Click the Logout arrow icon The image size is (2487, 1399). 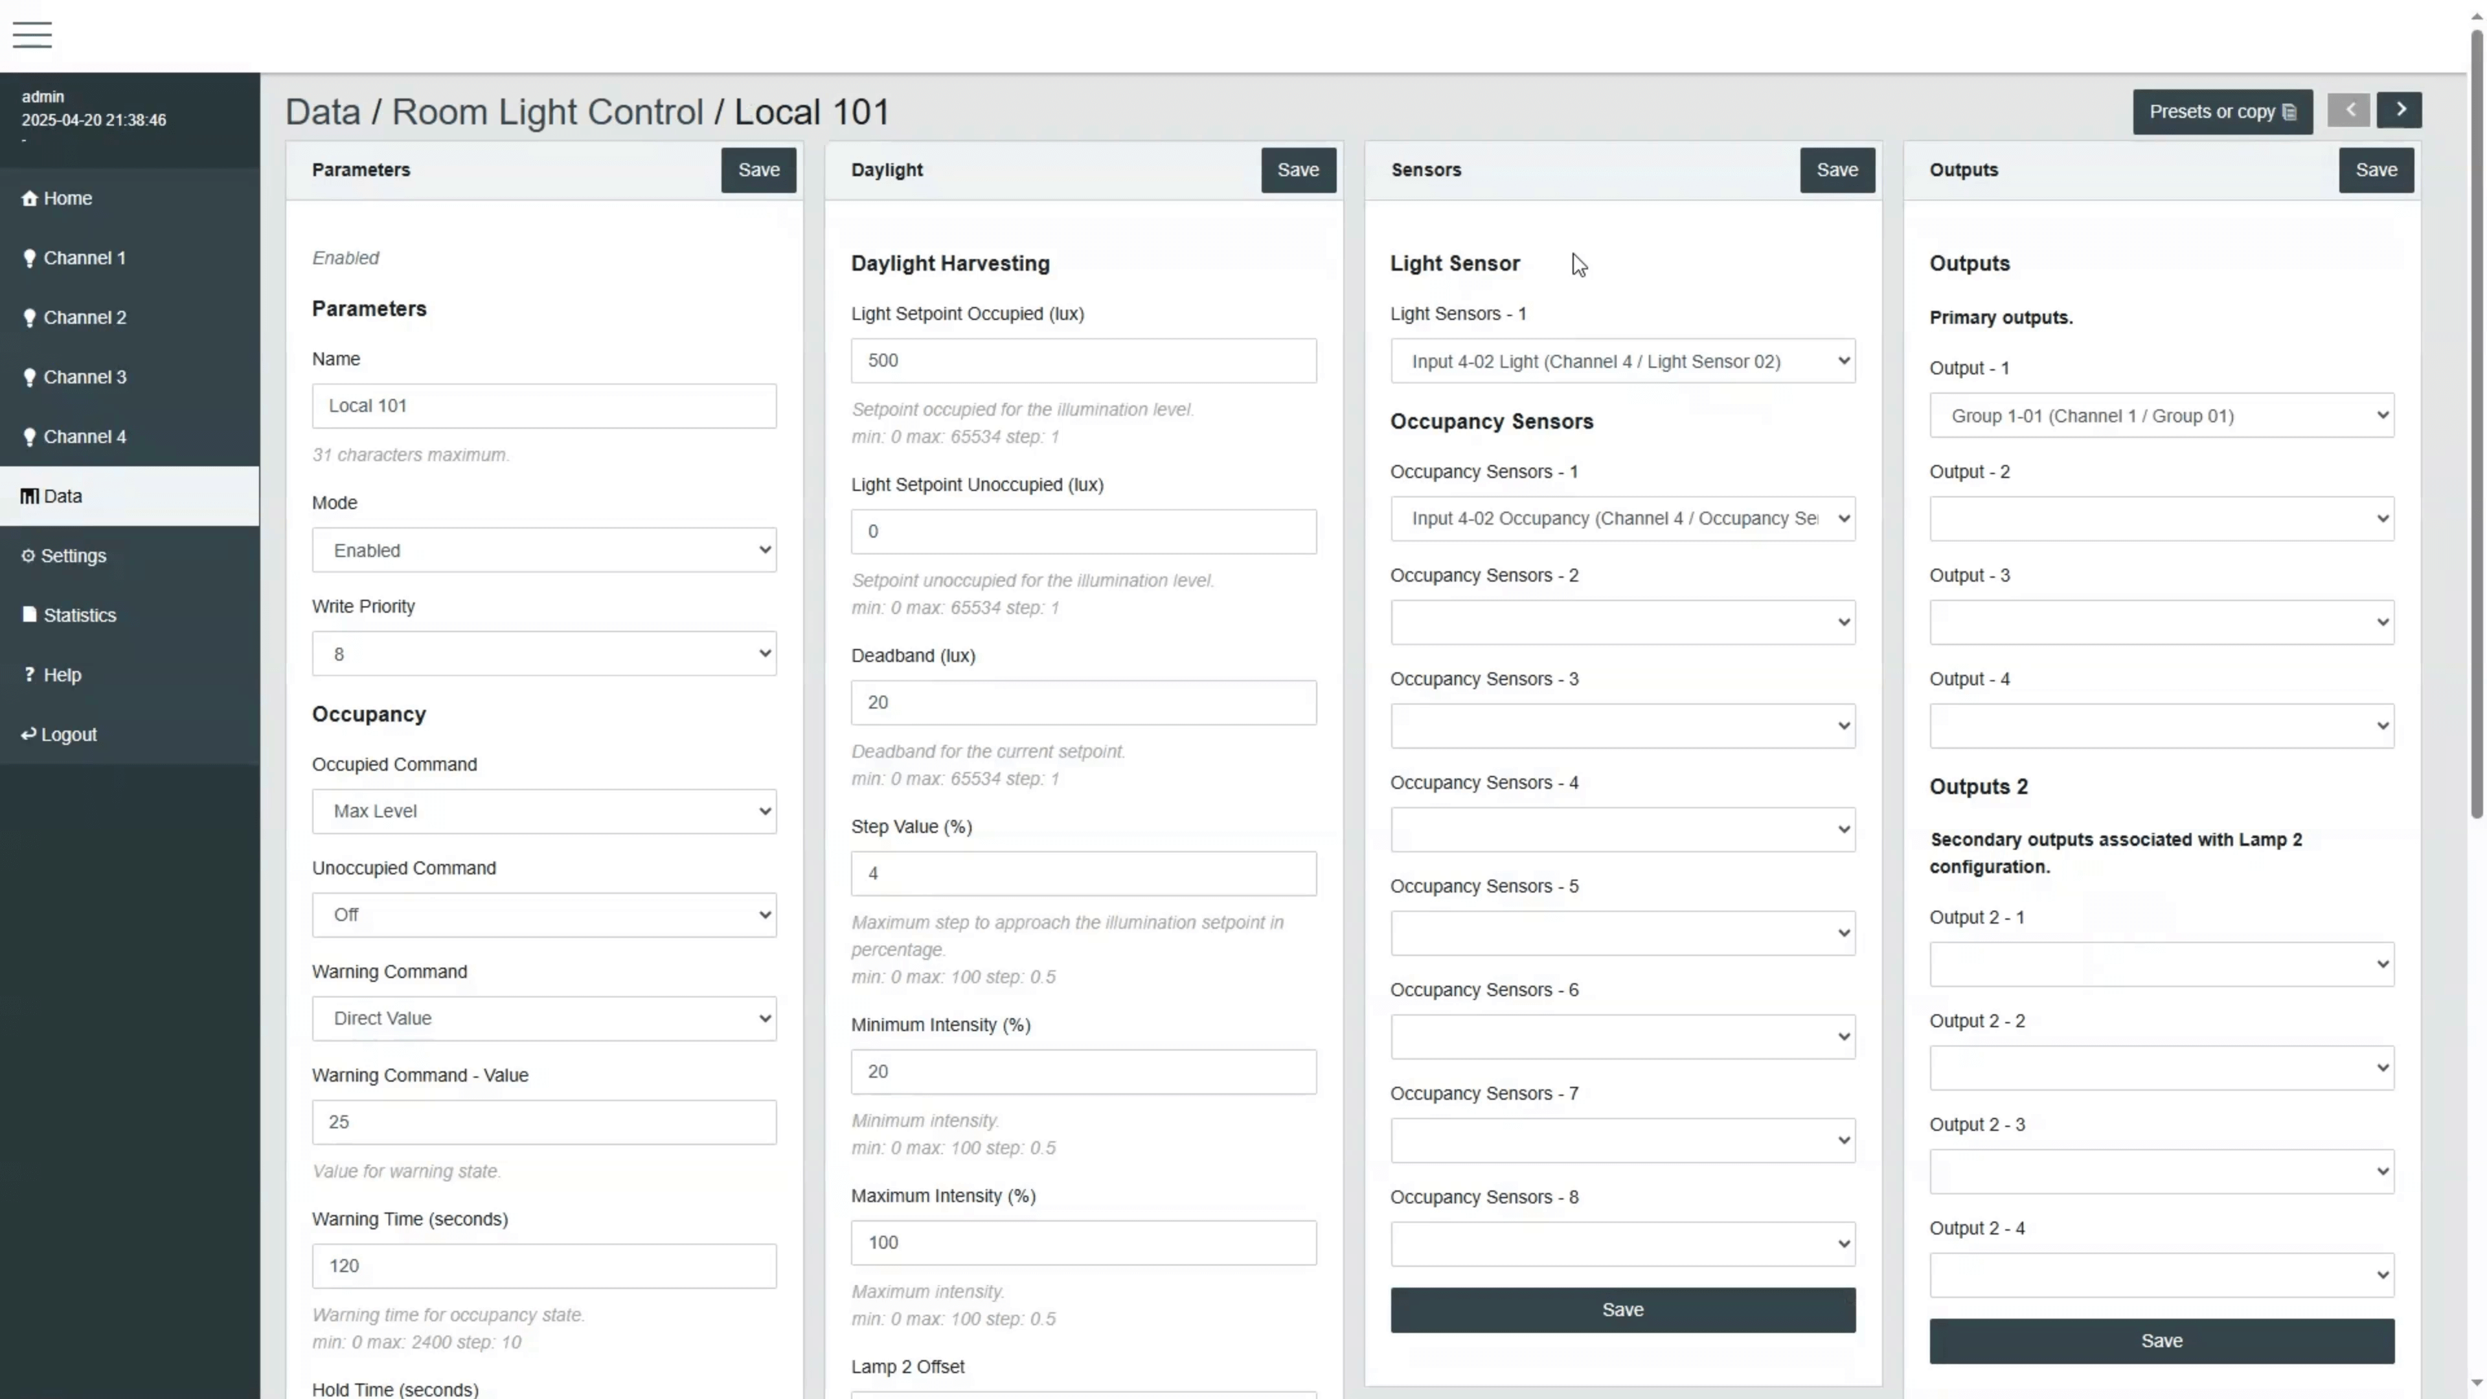(28, 734)
